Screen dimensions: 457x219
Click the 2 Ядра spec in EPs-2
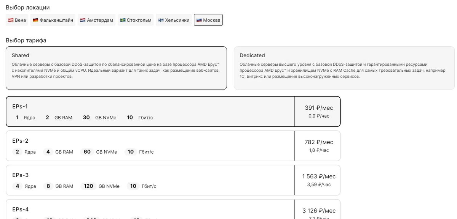point(24,152)
